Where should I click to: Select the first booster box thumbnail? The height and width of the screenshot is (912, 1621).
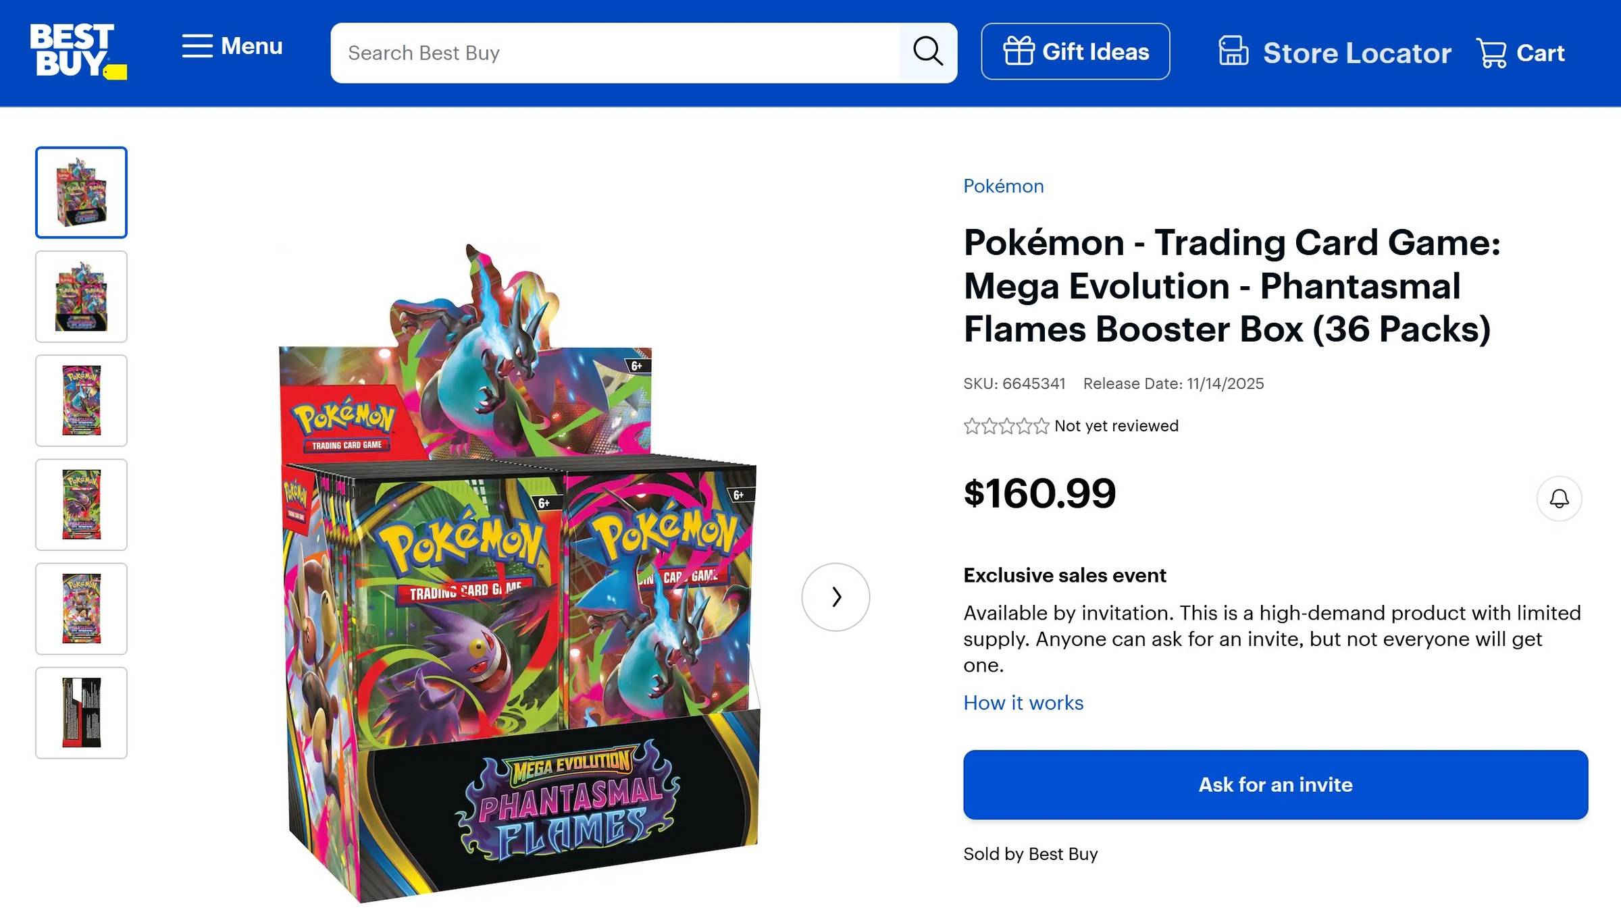(81, 192)
